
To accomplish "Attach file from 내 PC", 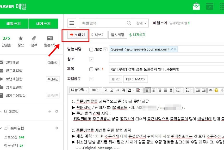I will tap(116, 79).
